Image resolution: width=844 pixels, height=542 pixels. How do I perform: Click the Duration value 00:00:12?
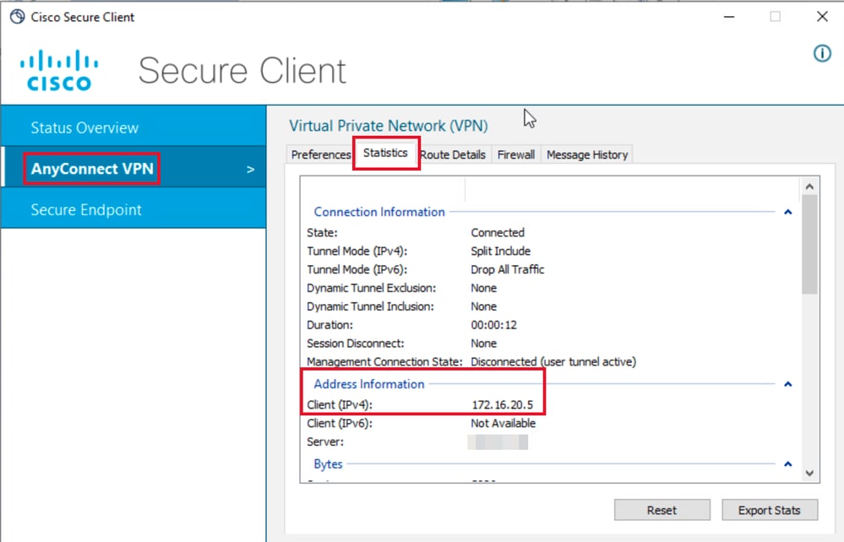[x=493, y=325]
